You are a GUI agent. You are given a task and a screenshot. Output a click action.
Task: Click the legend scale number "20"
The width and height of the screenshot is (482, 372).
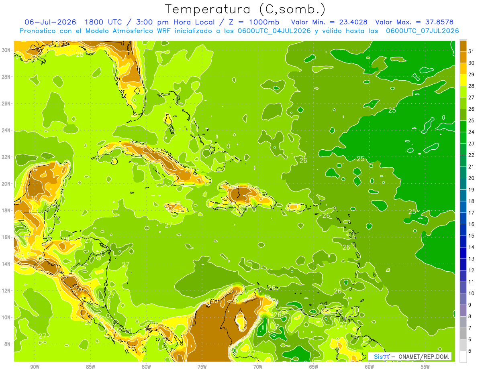(471, 178)
